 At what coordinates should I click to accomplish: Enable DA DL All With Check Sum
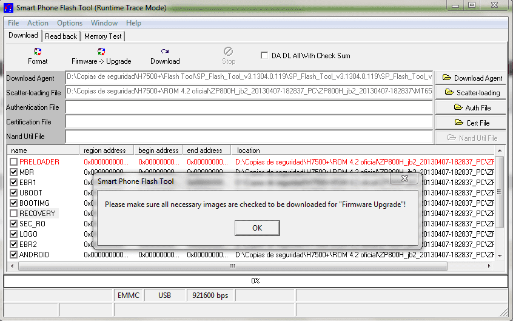click(264, 55)
